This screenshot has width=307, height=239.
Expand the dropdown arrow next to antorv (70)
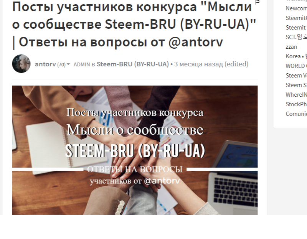tap(68, 64)
